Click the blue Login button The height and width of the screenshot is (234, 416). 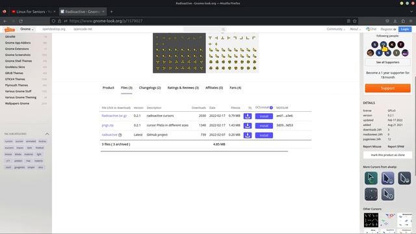pos(405,29)
